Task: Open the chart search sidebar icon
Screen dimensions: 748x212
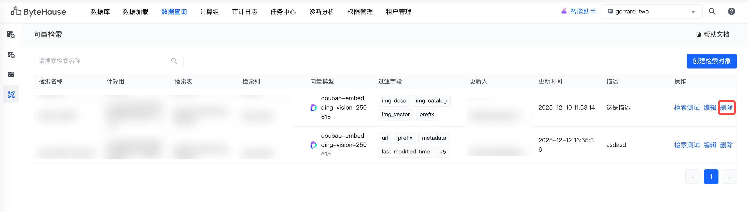Action: [x=11, y=55]
